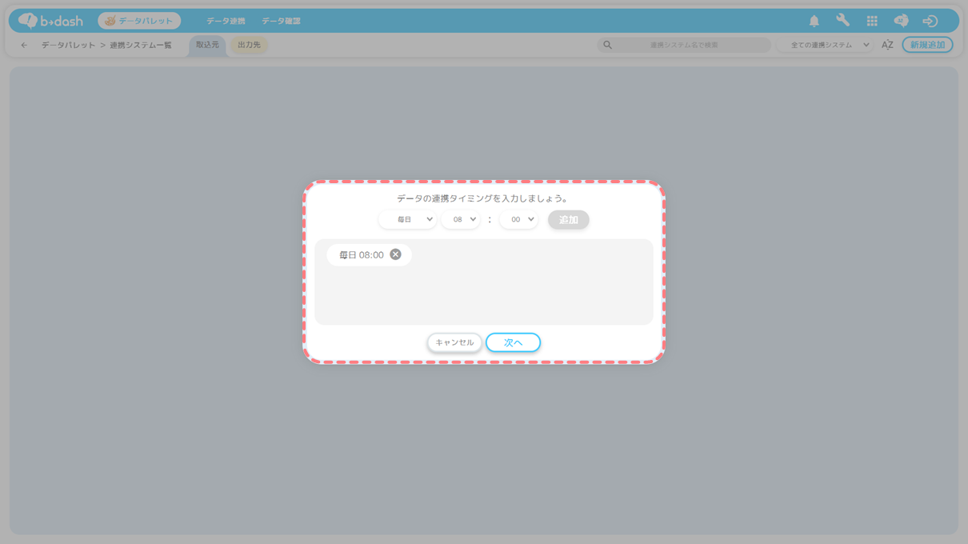Screen dimensions: 968x544
Task: Open the データ確認 menu
Action: point(281,21)
